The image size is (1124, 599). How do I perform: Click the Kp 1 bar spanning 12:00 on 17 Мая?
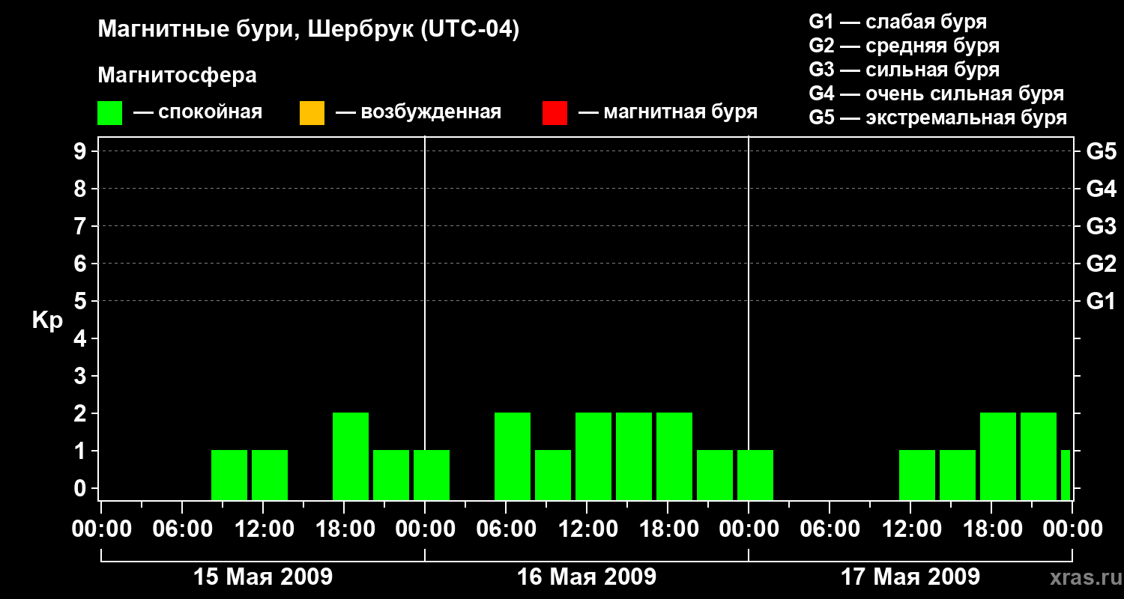click(917, 475)
